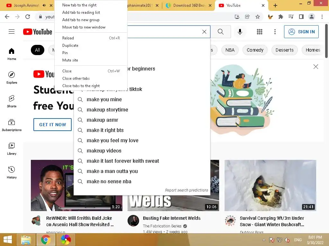The height and width of the screenshot is (246, 329).
Task: Pick the suggestion make you mine
Action: tap(142, 99)
